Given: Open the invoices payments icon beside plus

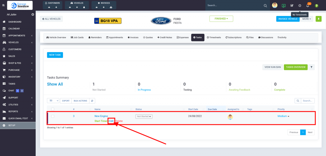Looking at the screenshot, I should point(111,7).
